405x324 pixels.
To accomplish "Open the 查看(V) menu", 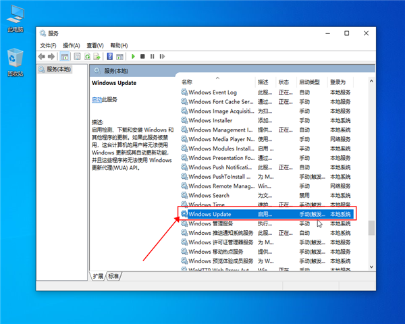I will [94, 45].
